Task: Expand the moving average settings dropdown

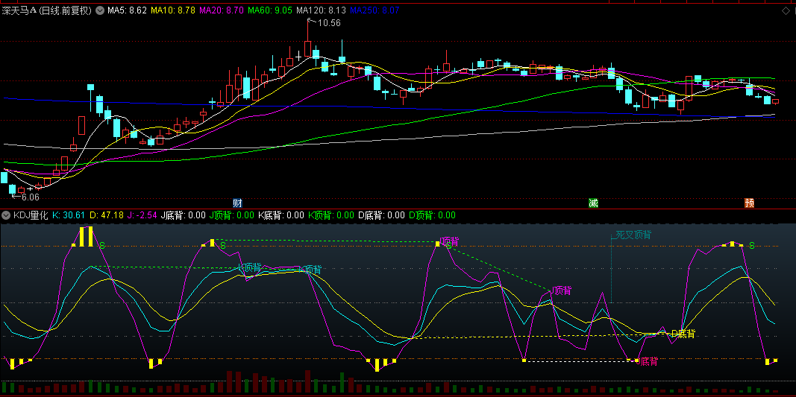Action: click(x=100, y=11)
